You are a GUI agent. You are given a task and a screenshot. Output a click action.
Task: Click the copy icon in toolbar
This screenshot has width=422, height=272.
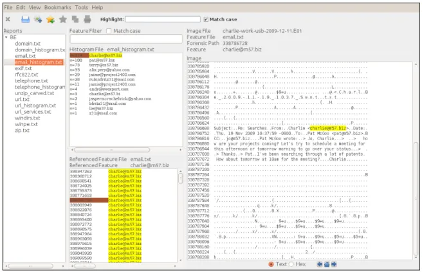click(x=75, y=19)
